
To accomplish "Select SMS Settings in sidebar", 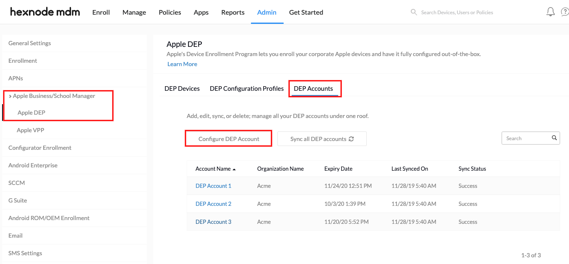I will click(75, 253).
